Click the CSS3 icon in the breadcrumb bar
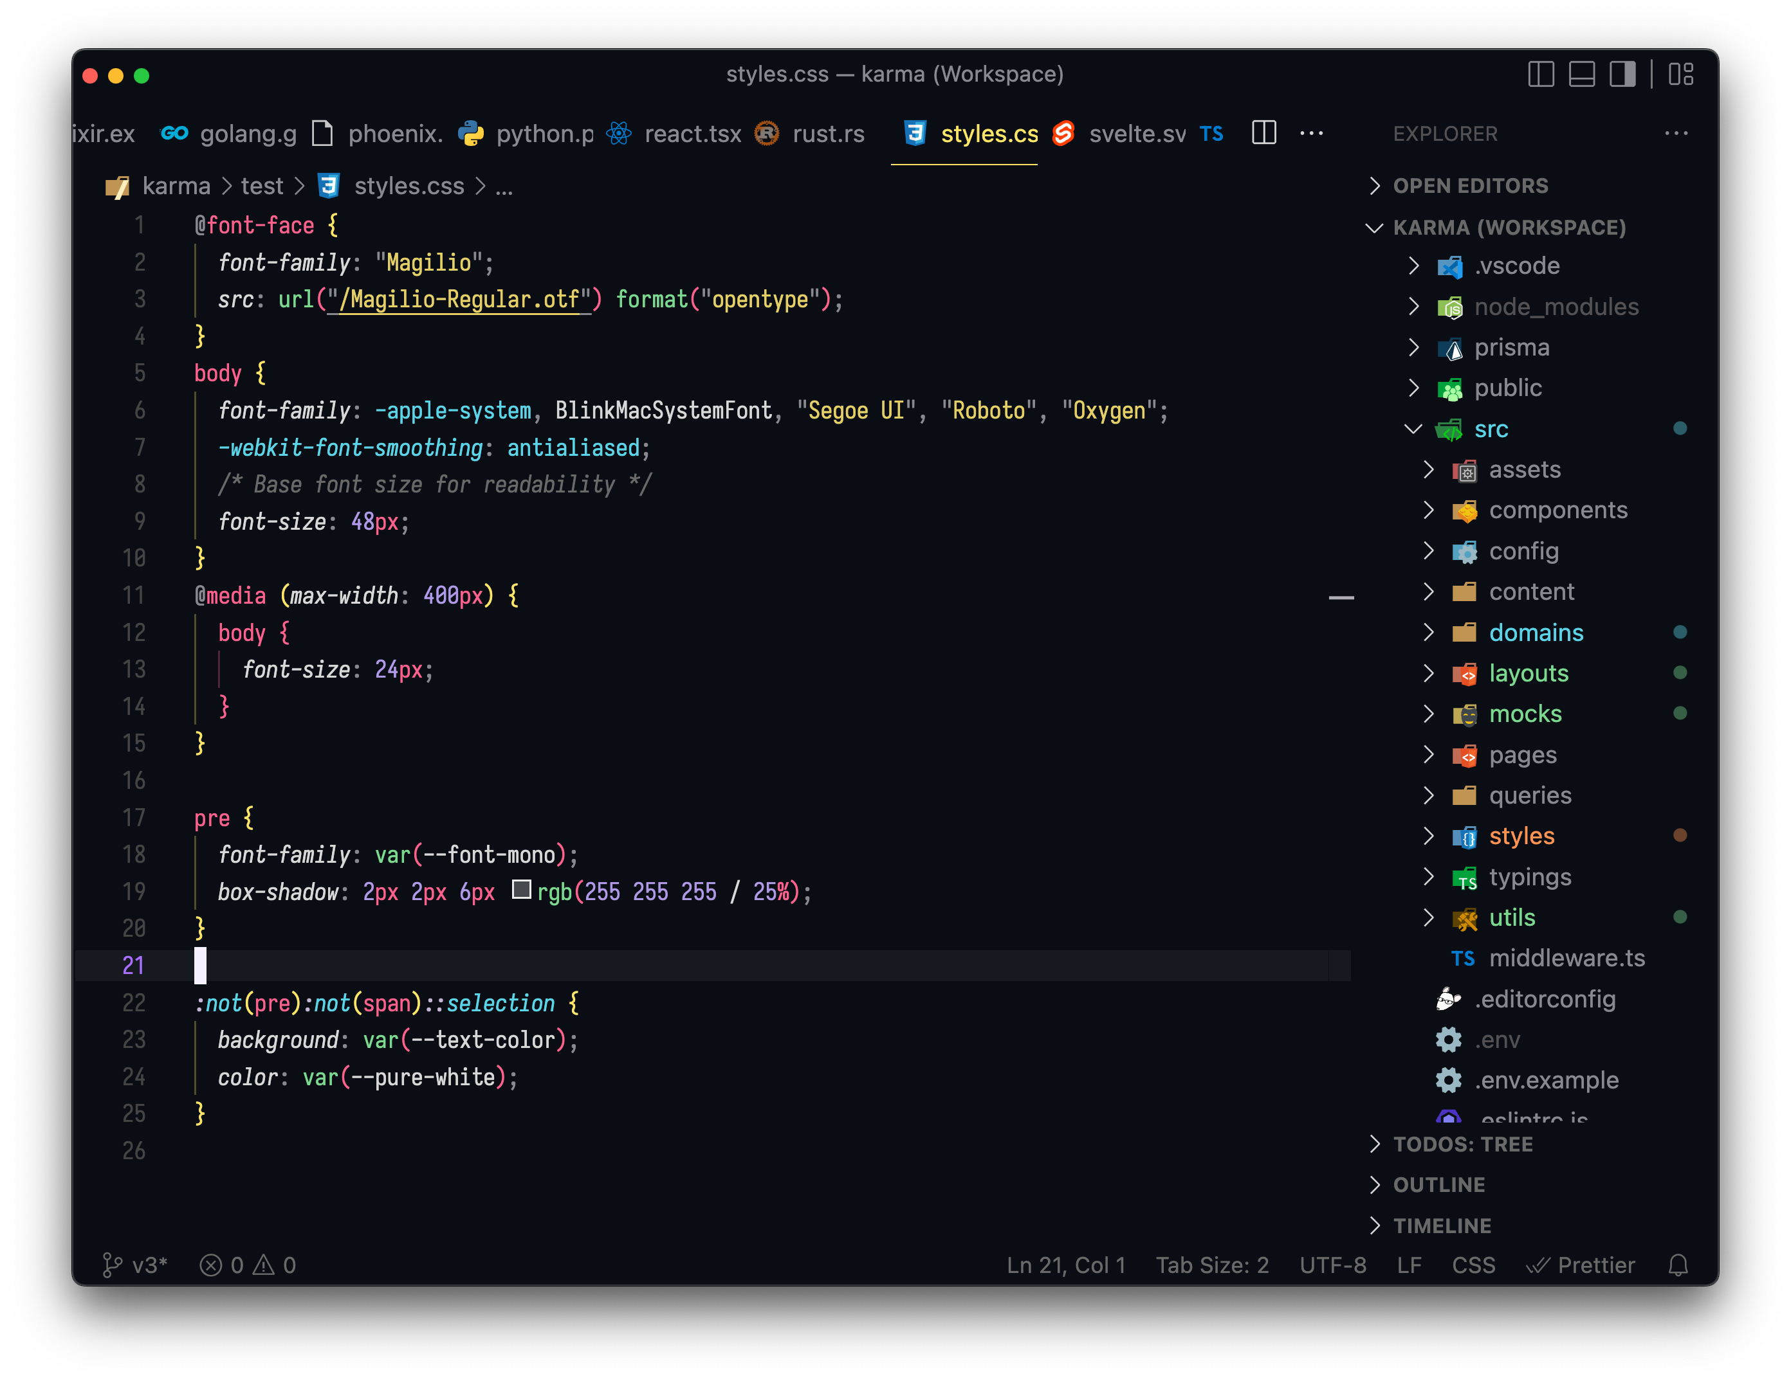 327,186
